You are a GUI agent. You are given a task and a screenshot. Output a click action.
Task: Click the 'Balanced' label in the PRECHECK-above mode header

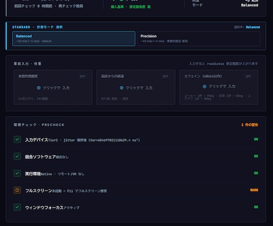point(253,27)
